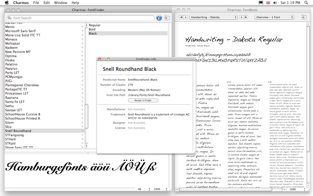Expand the Papyrus row arrow

[83, 68]
